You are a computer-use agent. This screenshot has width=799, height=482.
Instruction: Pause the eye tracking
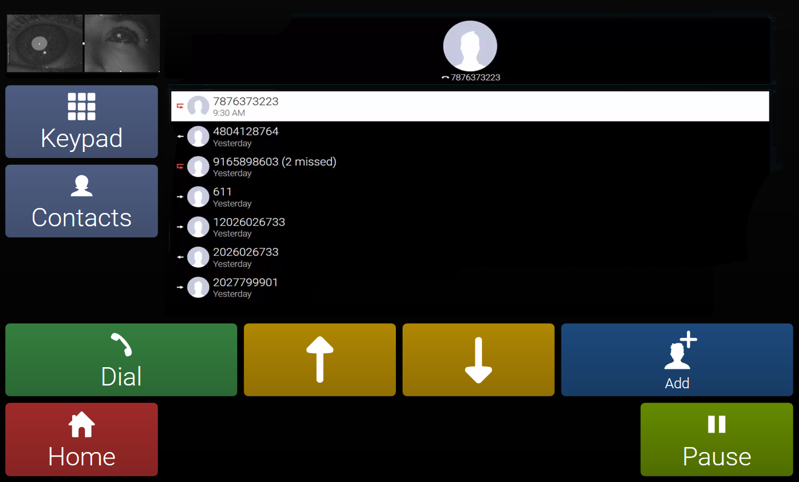pos(716,439)
